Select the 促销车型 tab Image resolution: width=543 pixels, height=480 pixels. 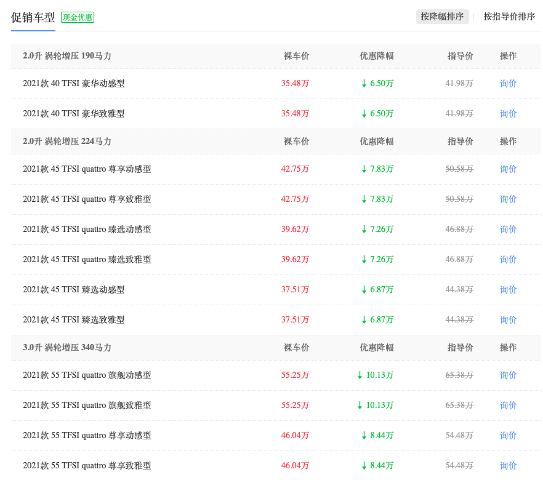click(x=33, y=17)
